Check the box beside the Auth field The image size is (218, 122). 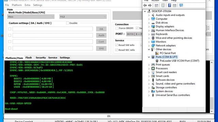(x=10, y=35)
